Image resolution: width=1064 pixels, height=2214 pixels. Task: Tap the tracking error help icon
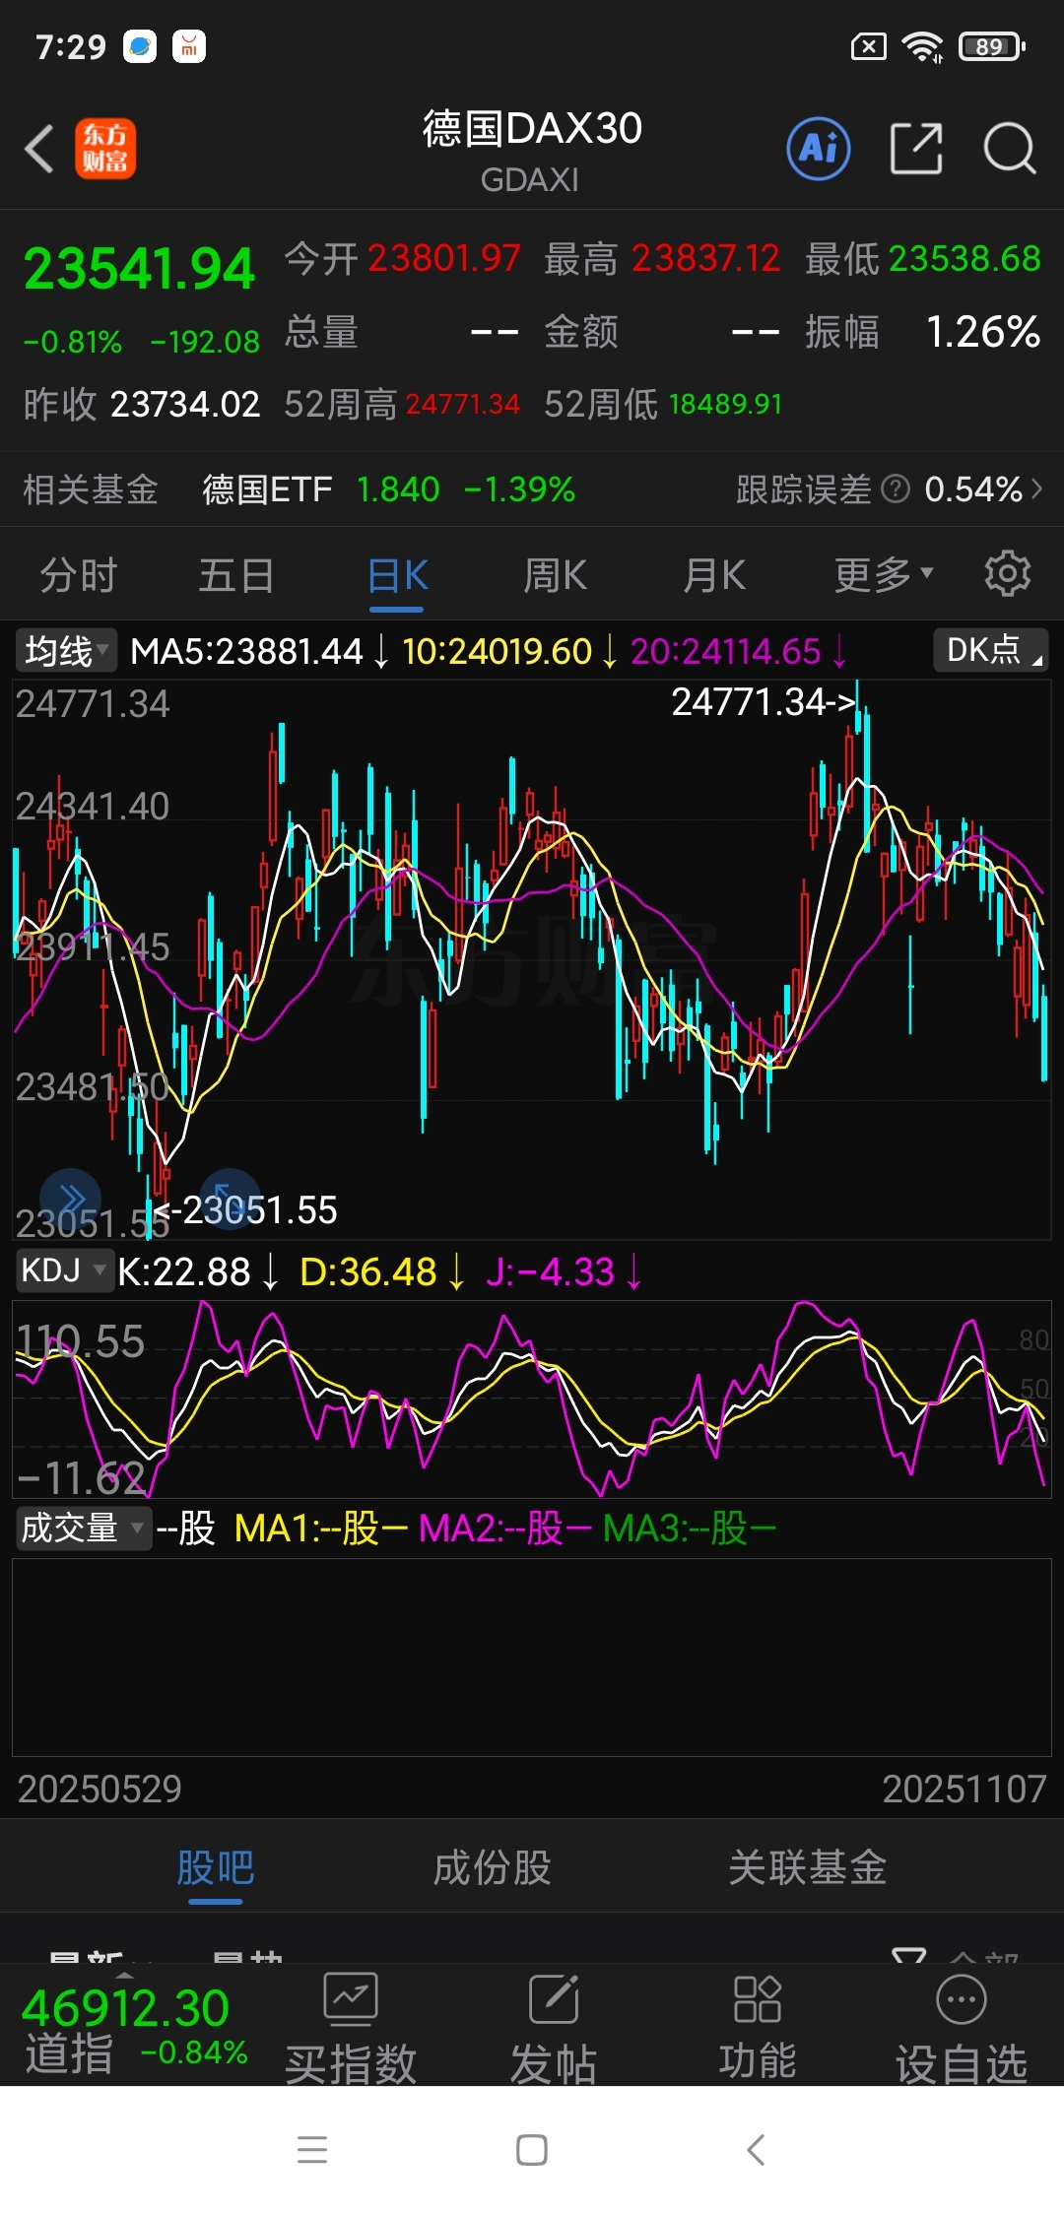click(x=895, y=488)
